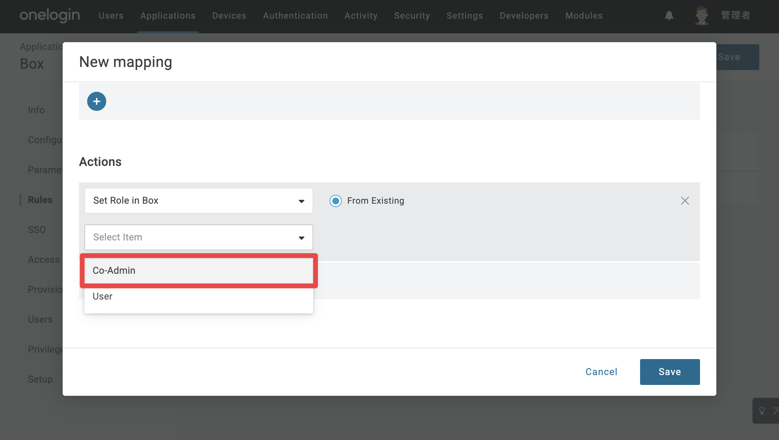Viewport: 779px width, 440px height.
Task: Open the Settings menu
Action: point(465,16)
